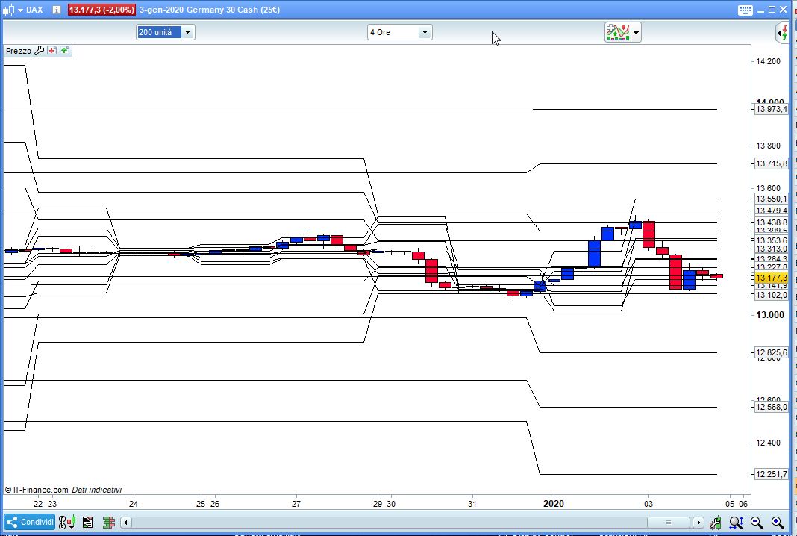Click the green up arrow next to Prezzo
797x536 pixels.
pyautogui.click(x=65, y=50)
